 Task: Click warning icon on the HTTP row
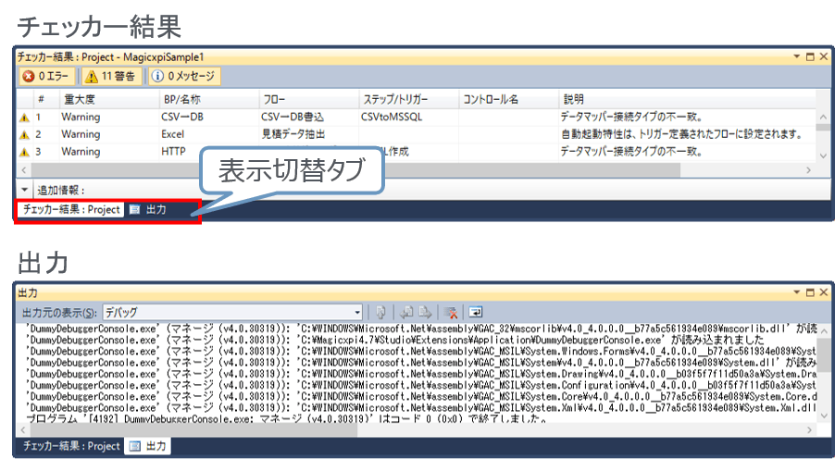pos(25,152)
